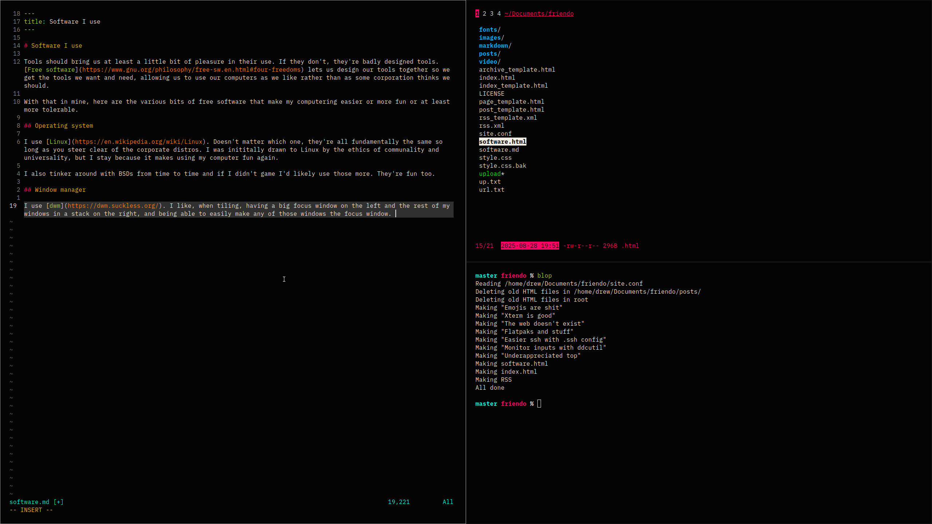Select rss.xml file
This screenshot has height=524, width=932.
(x=491, y=126)
